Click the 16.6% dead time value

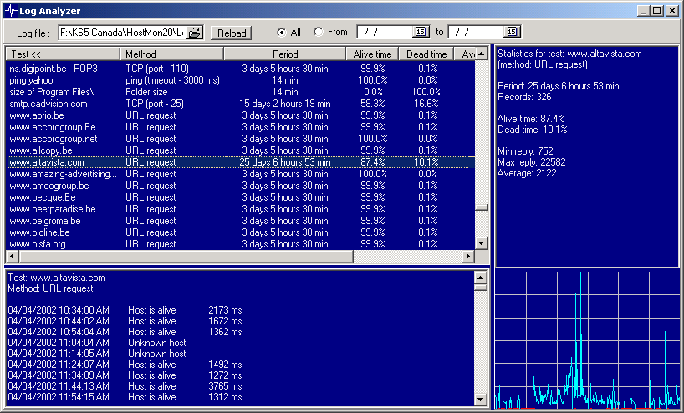426,104
